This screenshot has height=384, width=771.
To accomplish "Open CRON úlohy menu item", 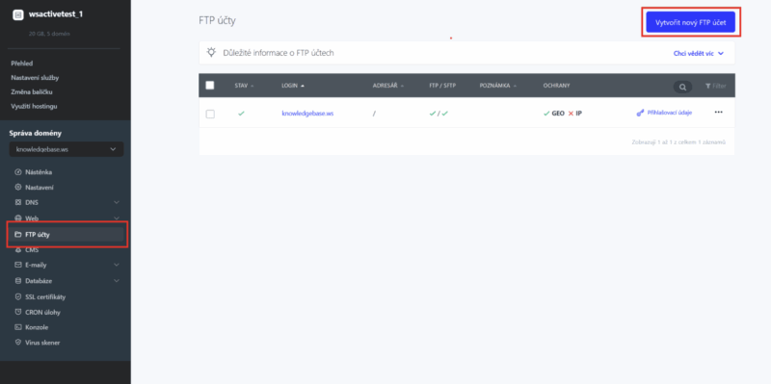I will (42, 313).
